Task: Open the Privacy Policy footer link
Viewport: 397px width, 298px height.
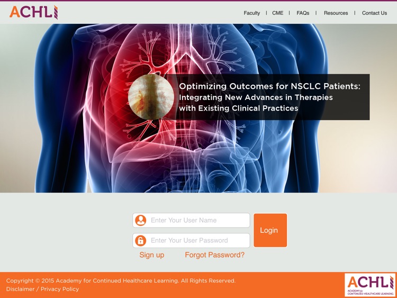Action: 60,289
